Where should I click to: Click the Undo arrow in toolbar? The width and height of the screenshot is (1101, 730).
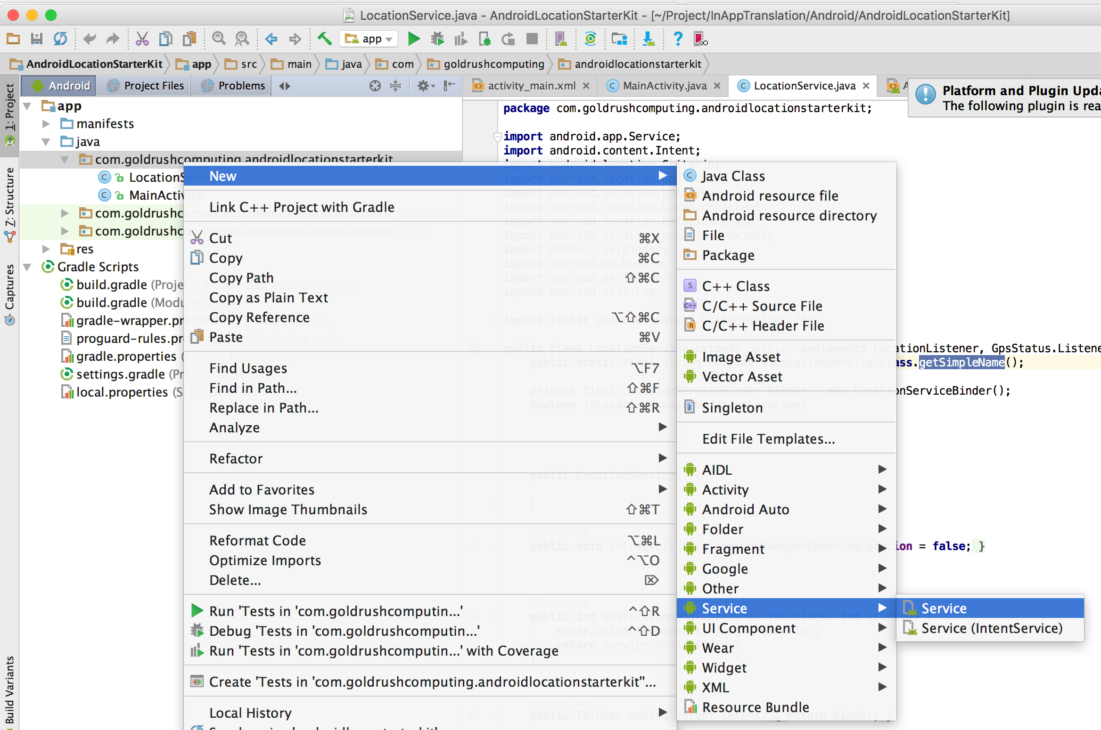point(89,39)
